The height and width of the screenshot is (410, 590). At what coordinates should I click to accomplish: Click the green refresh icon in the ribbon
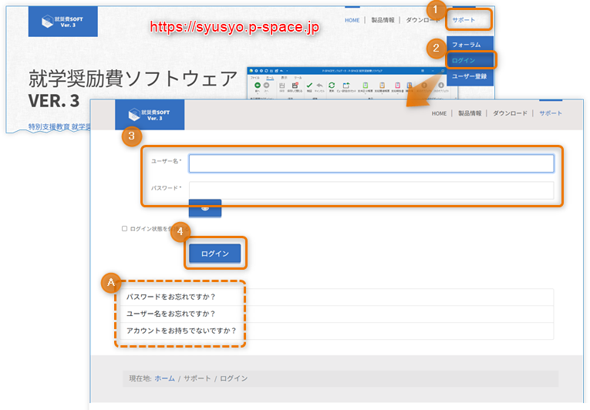[x=332, y=86]
